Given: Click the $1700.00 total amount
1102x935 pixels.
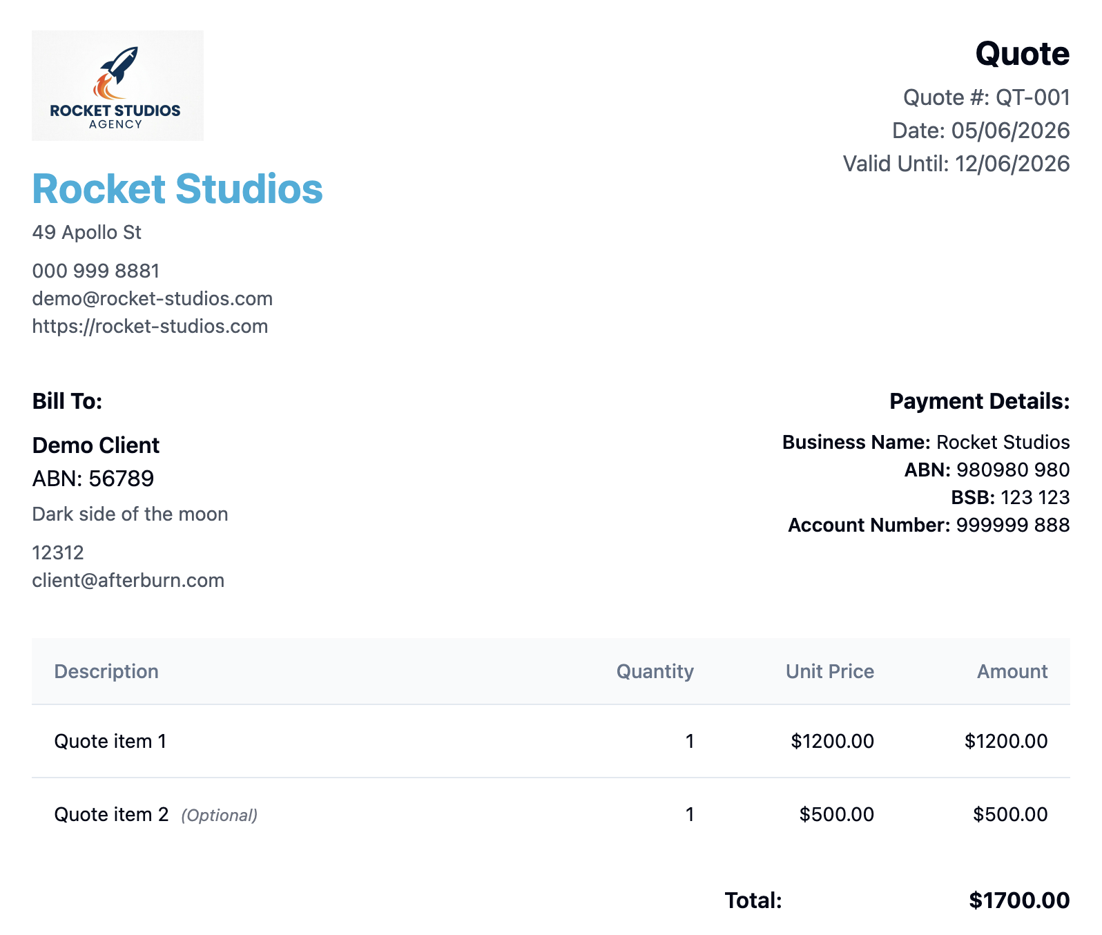Looking at the screenshot, I should pos(1019,900).
